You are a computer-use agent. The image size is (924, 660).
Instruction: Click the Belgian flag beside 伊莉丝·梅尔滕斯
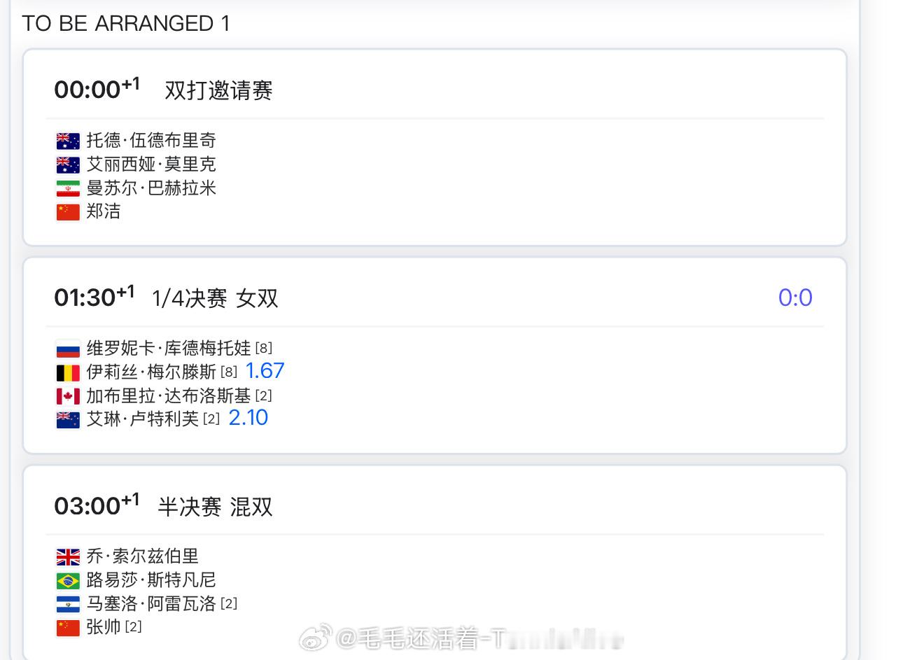coord(68,372)
